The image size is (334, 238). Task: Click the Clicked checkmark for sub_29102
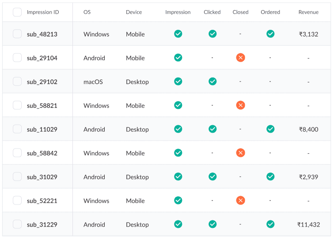(213, 82)
